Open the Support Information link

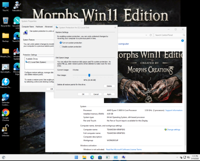click(x=174, y=110)
